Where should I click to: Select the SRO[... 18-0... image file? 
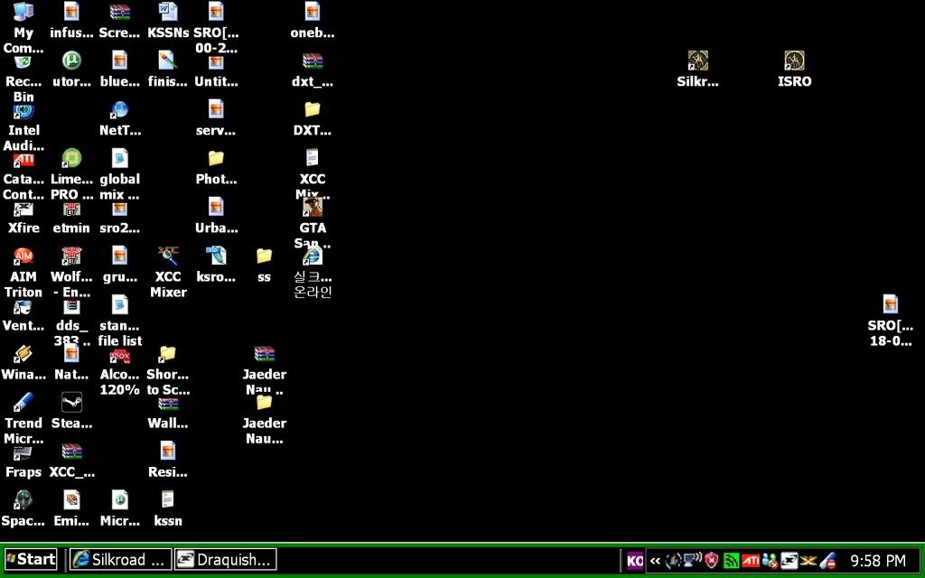pyautogui.click(x=890, y=304)
